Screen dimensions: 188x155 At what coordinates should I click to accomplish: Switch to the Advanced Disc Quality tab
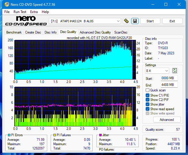coord(95,32)
